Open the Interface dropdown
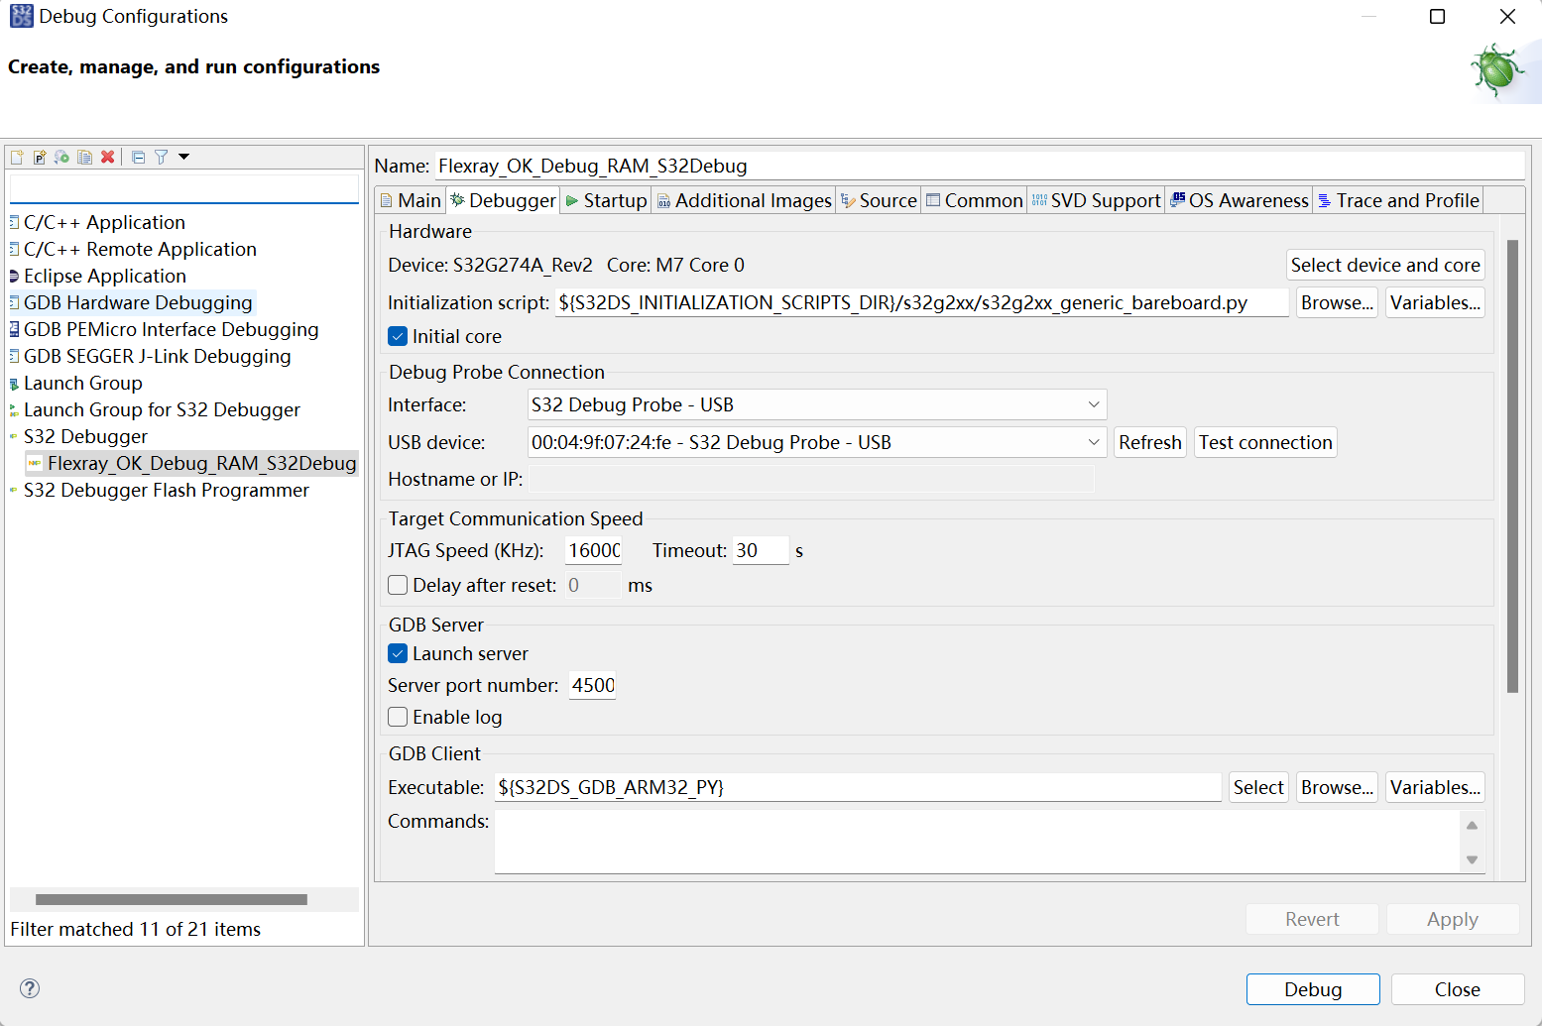The image size is (1542, 1026). [x=817, y=404]
